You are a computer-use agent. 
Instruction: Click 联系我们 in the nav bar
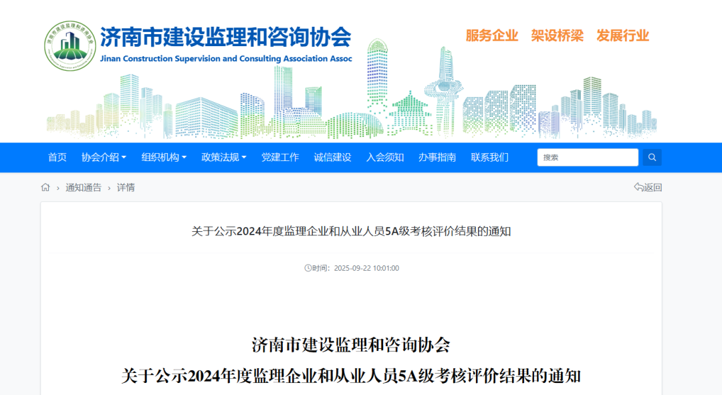tap(489, 158)
